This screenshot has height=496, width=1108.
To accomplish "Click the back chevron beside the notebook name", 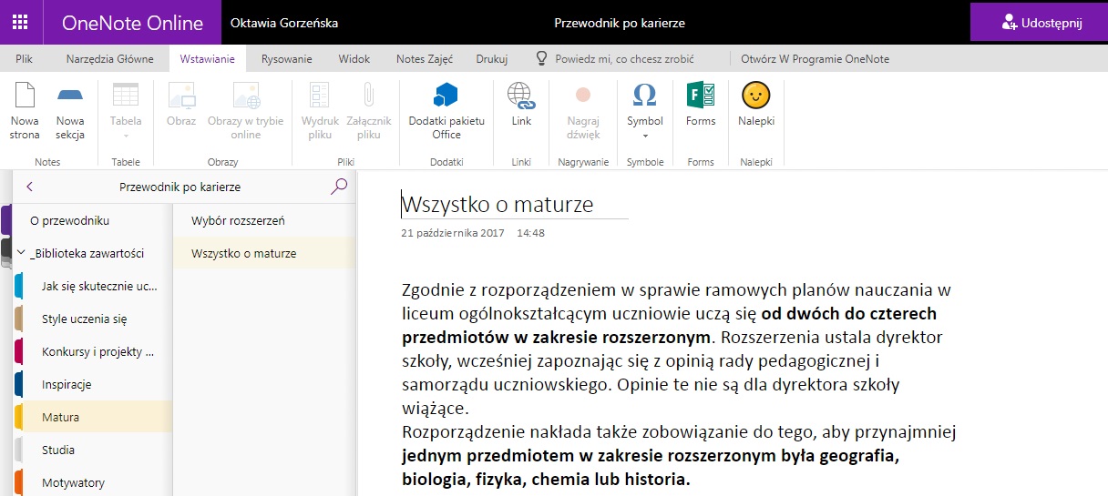I will 30,187.
